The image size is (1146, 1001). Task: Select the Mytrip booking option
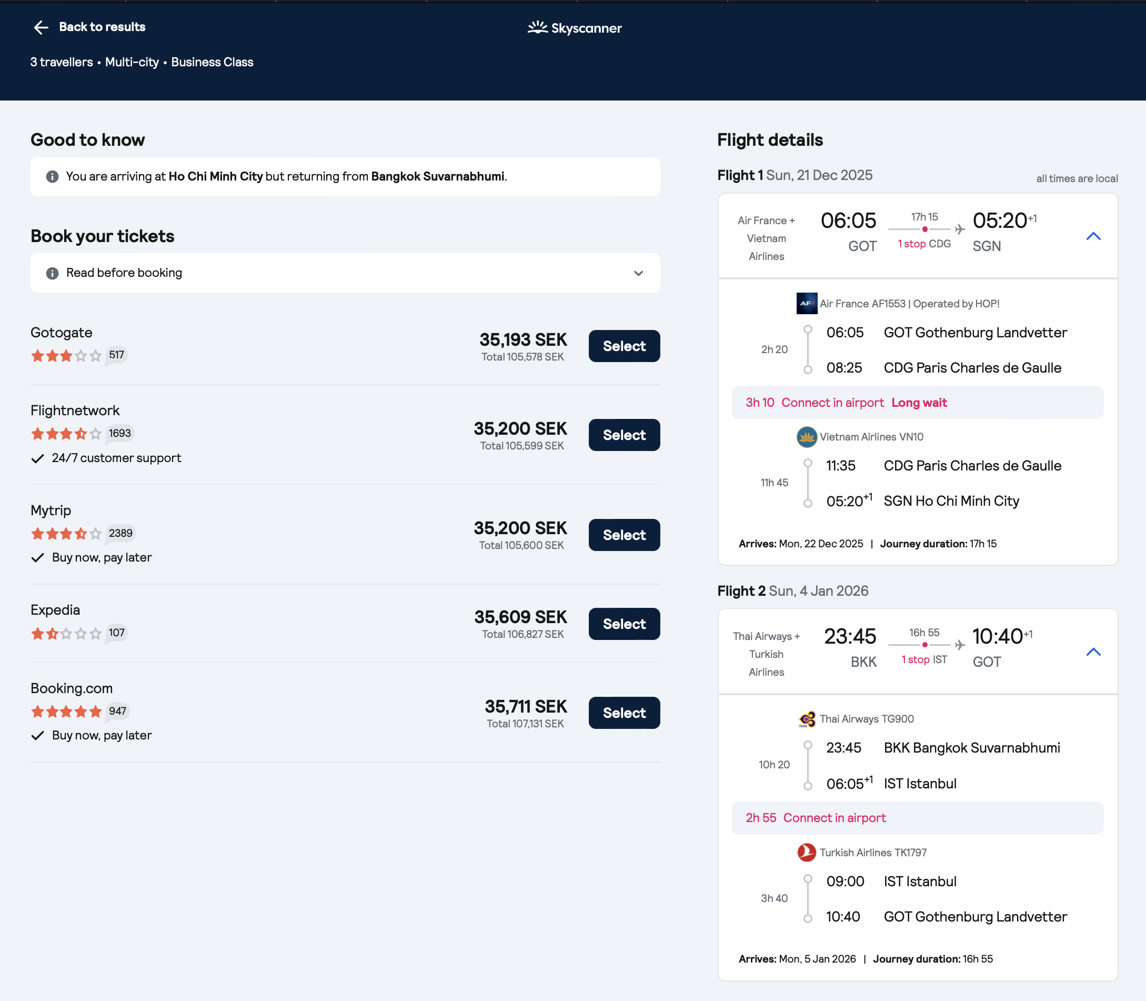pos(624,535)
